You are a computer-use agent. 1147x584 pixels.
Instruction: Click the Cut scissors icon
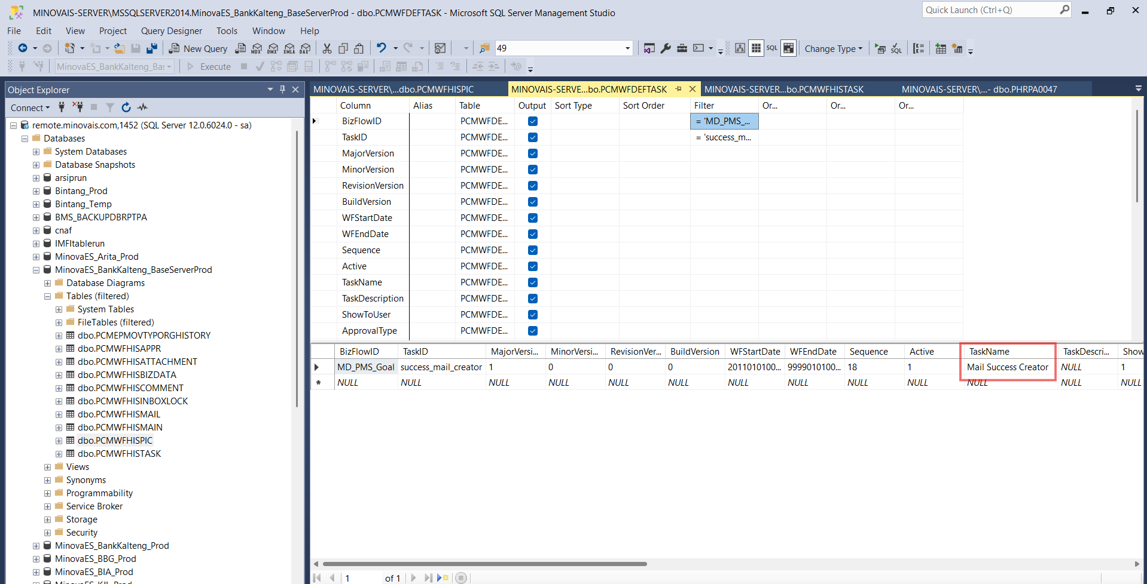(x=327, y=48)
